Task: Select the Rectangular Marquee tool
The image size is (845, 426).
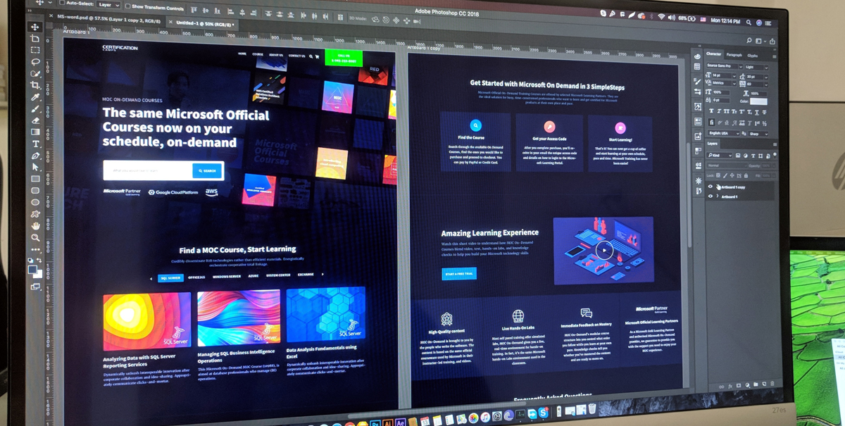Action: tap(35, 50)
